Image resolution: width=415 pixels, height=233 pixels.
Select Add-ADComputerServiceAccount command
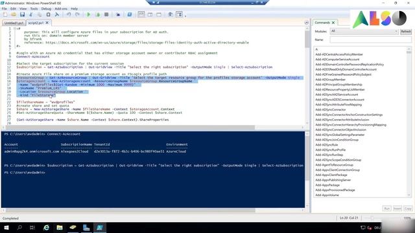tap(337, 60)
